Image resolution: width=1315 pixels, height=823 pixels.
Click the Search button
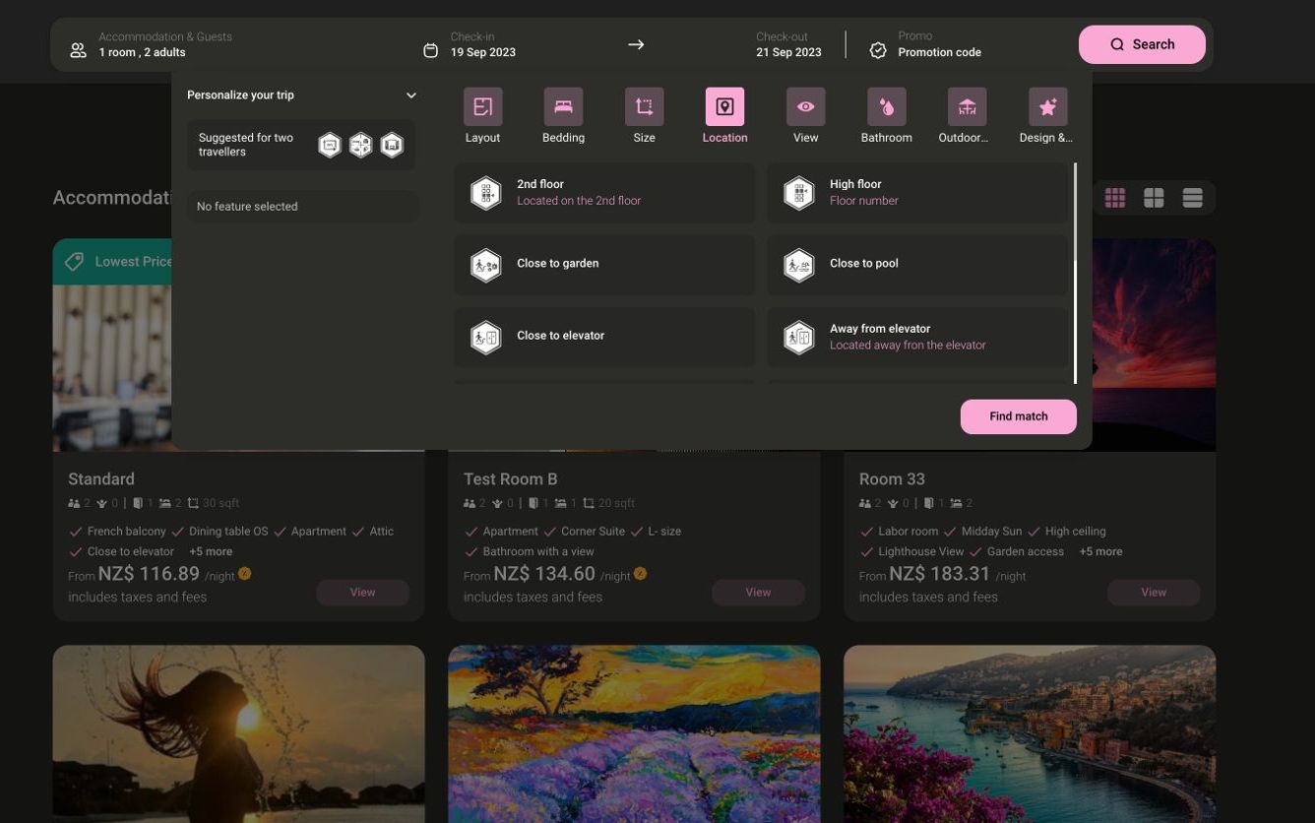[1142, 44]
